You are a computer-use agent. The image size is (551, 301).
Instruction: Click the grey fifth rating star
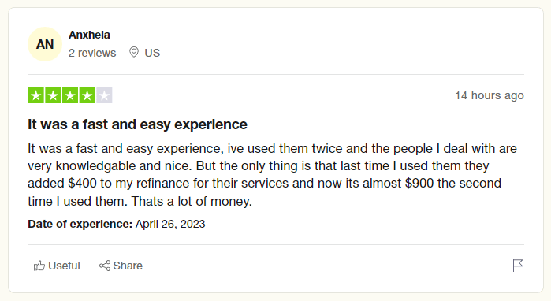104,95
